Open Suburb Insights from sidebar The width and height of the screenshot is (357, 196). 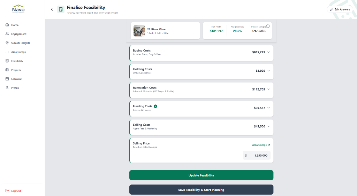pos(20,43)
